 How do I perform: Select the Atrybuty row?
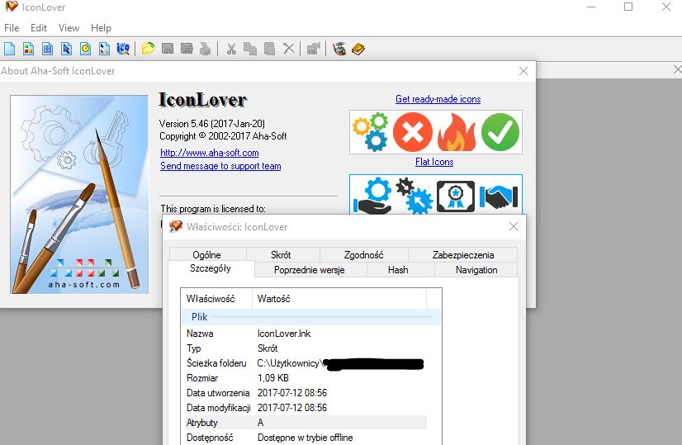(x=305, y=423)
